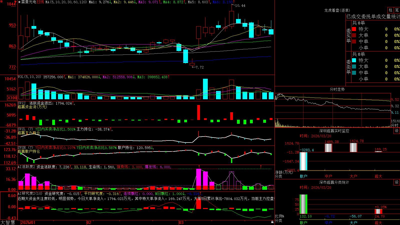This screenshot has height=225, width=400.
Task: Click the MA(5,10,20,30,60,120) indicator parameters
Action: [66, 2]
